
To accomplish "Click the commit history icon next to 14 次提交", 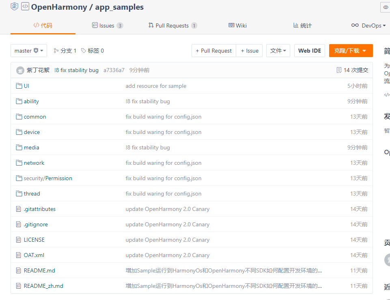I will 339,70.
